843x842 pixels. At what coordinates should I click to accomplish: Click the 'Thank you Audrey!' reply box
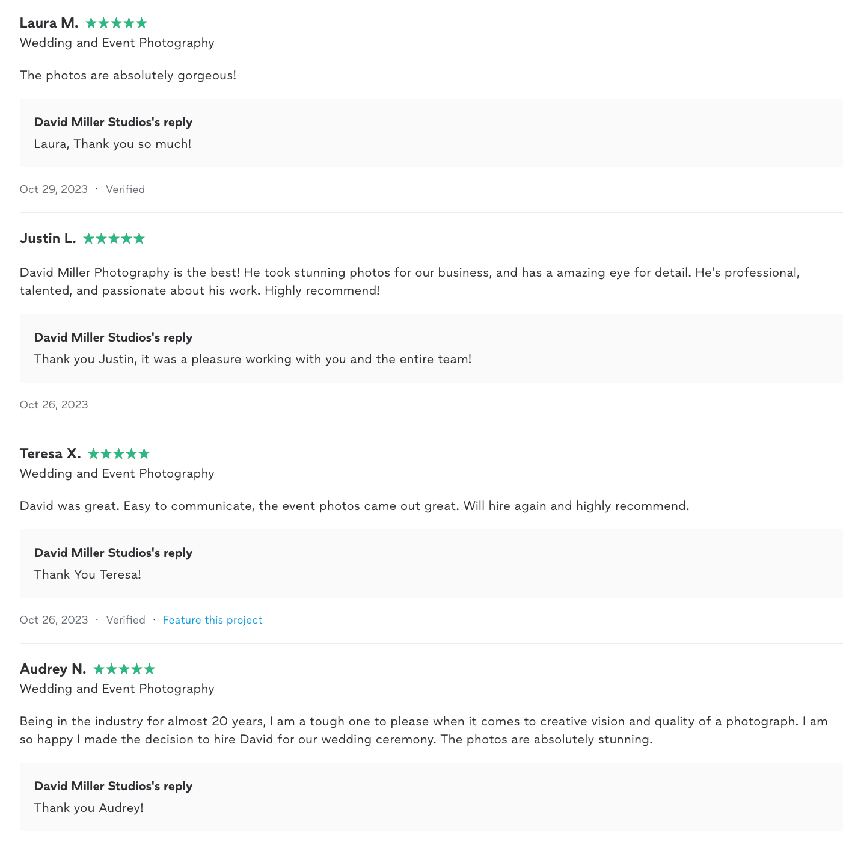click(x=88, y=808)
